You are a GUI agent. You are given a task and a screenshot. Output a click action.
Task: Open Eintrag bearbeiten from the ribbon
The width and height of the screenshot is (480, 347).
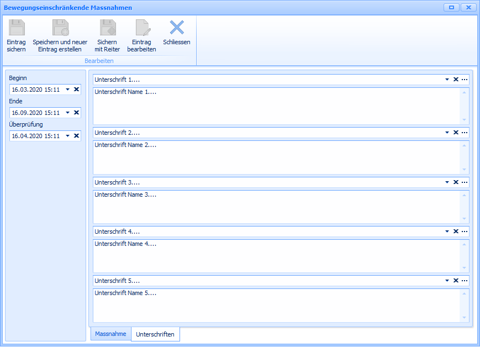coord(142,28)
